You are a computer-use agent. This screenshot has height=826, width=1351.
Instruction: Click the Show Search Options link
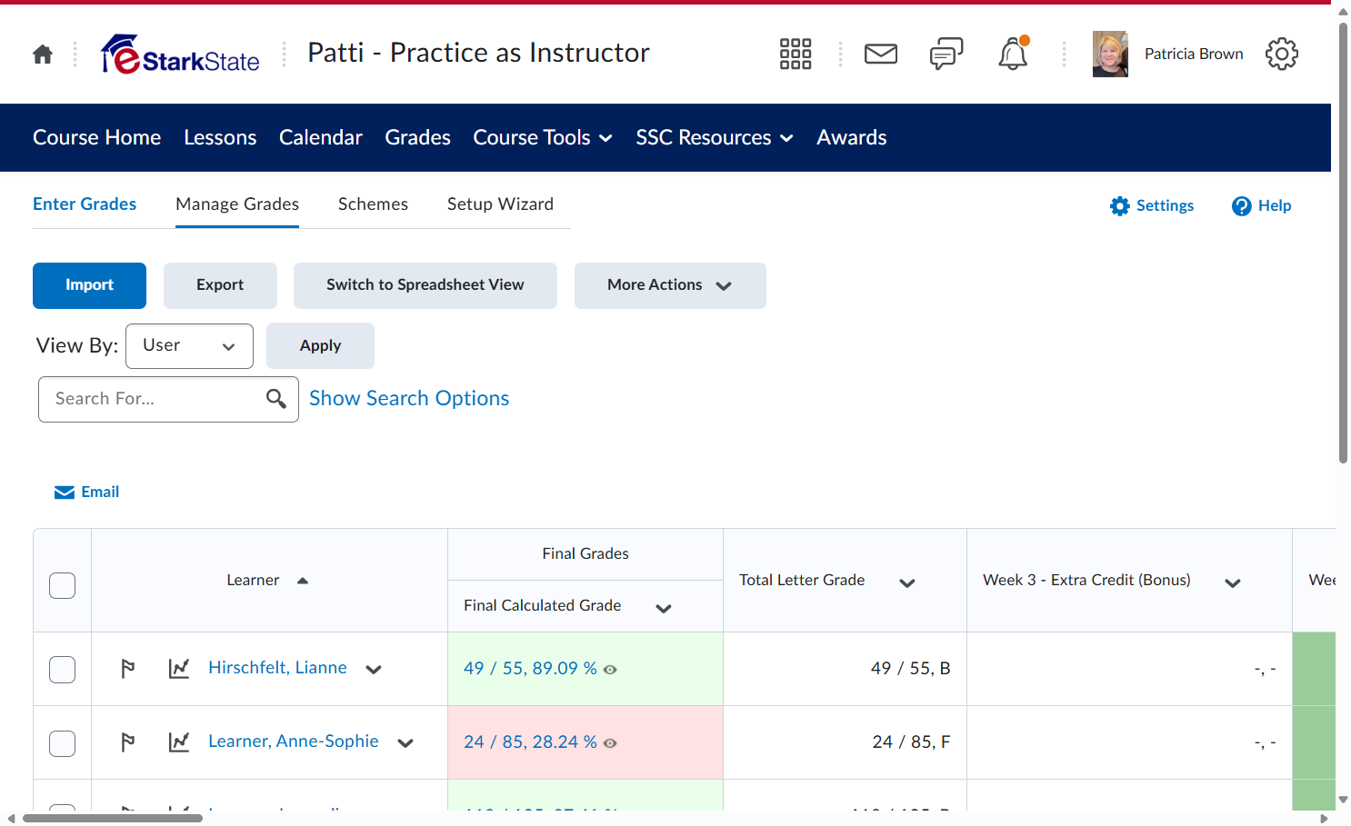click(409, 399)
